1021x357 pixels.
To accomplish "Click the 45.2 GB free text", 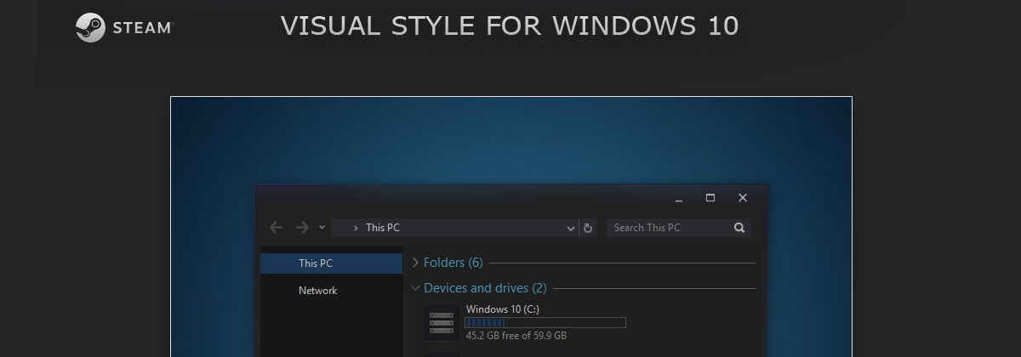I will [516, 336].
